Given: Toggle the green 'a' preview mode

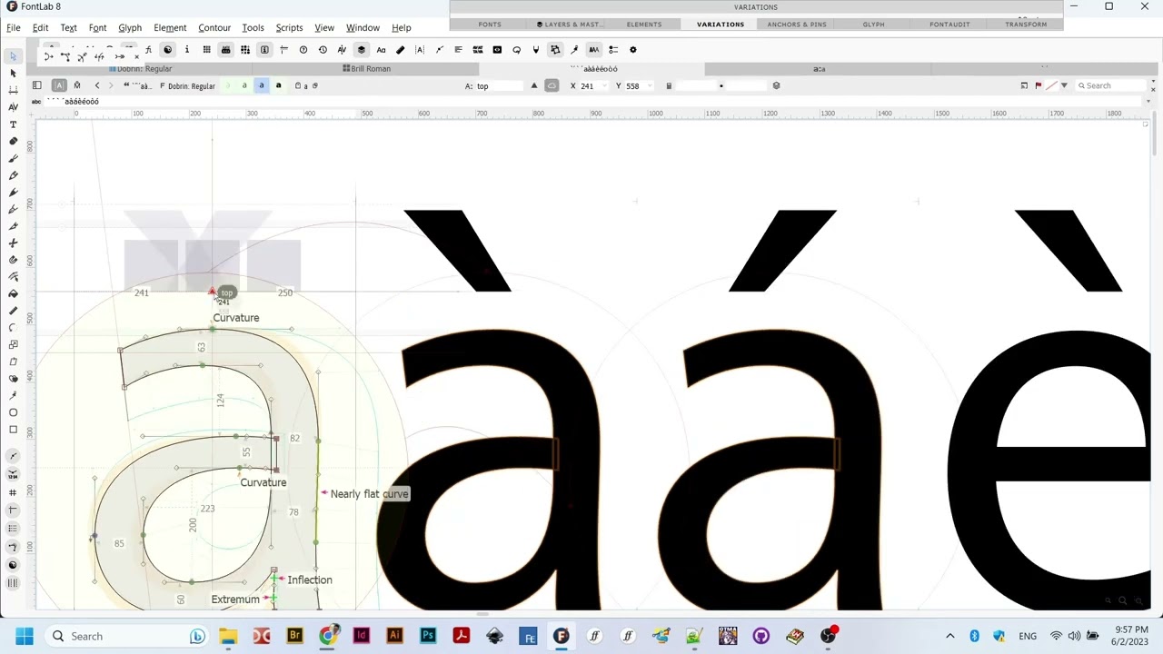Looking at the screenshot, I should pos(244,85).
